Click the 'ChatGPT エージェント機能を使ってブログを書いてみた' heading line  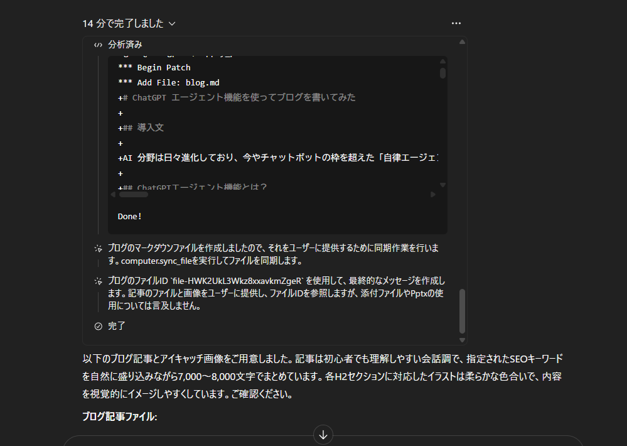[x=237, y=97]
